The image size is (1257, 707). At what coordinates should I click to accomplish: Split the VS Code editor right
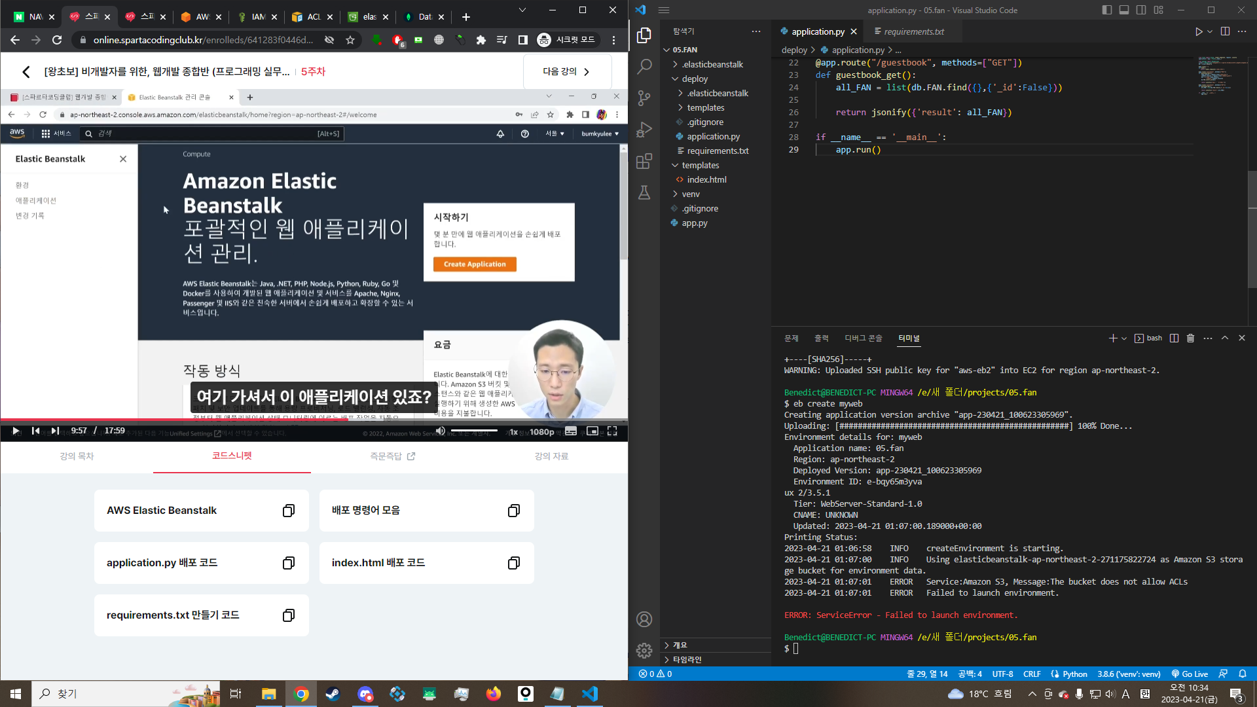coord(1225,31)
